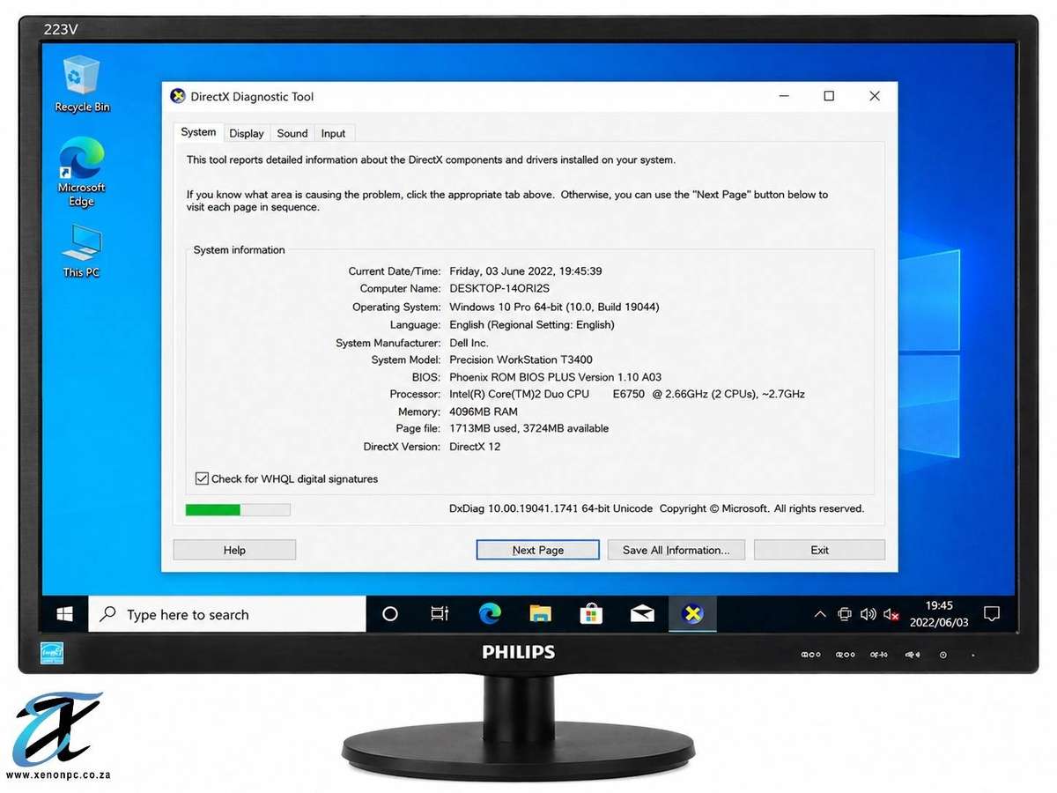Screen dimensions: 1057x793
Task: Switch to the System tab
Action: point(198,132)
